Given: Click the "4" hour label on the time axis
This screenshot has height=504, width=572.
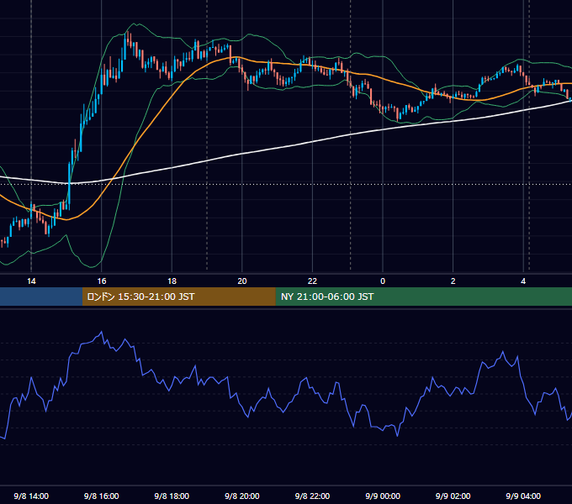Looking at the screenshot, I should 523,281.
